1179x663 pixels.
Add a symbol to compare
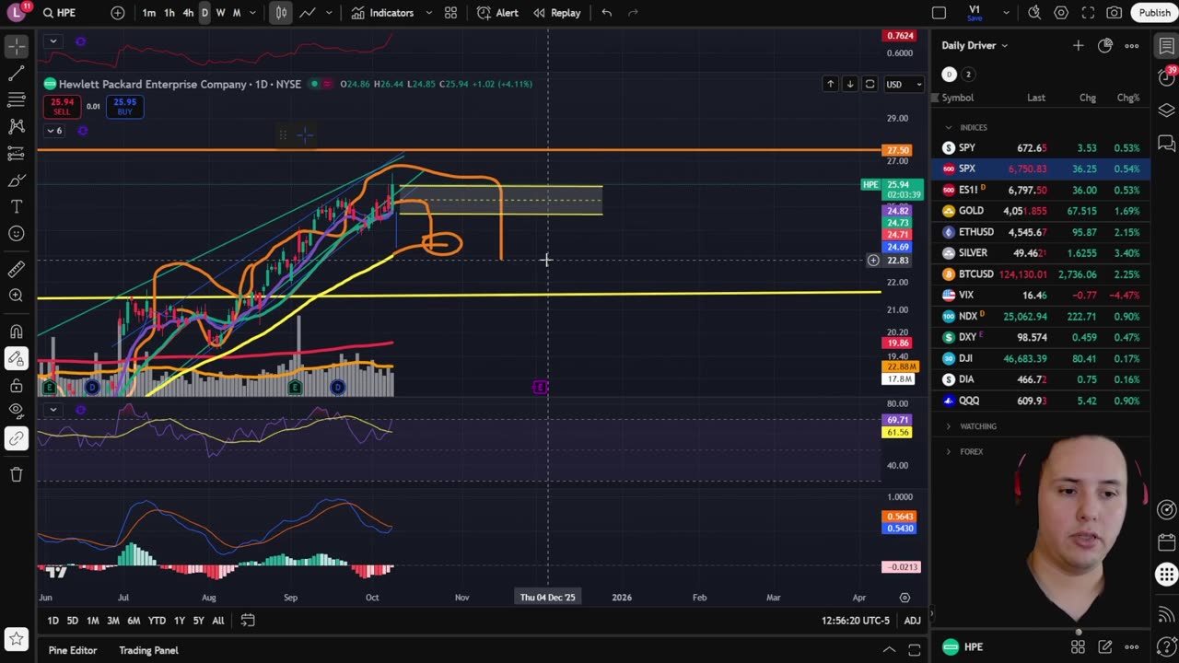118,13
